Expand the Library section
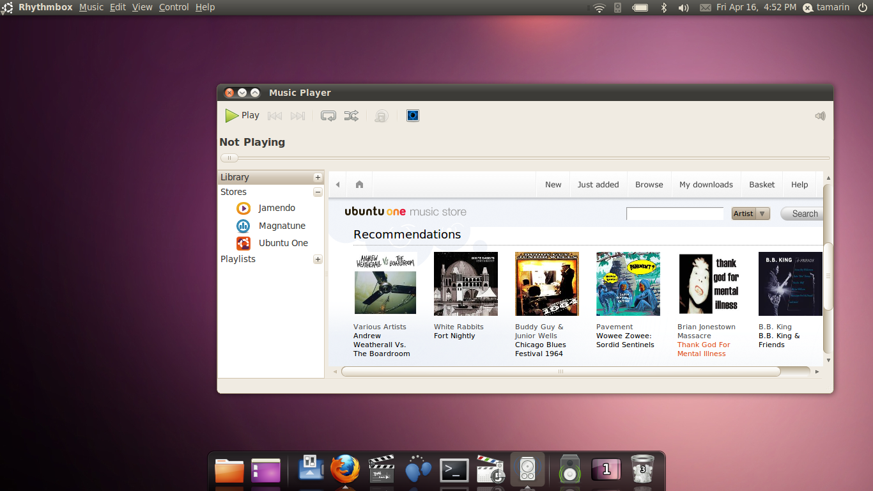 click(318, 177)
